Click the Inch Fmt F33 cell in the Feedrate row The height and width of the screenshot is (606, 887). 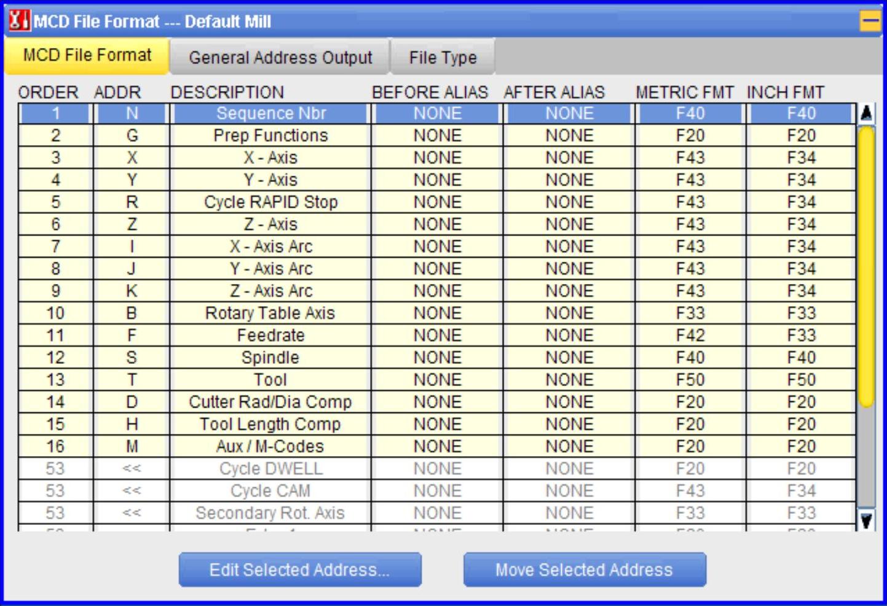pyautogui.click(x=802, y=336)
